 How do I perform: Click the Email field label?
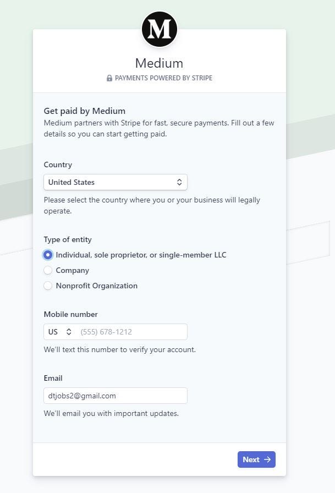click(53, 378)
